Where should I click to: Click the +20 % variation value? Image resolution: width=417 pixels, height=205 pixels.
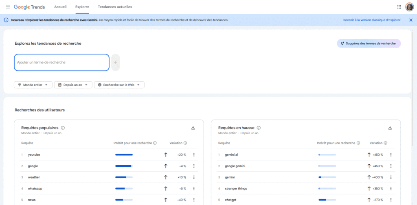point(182,155)
